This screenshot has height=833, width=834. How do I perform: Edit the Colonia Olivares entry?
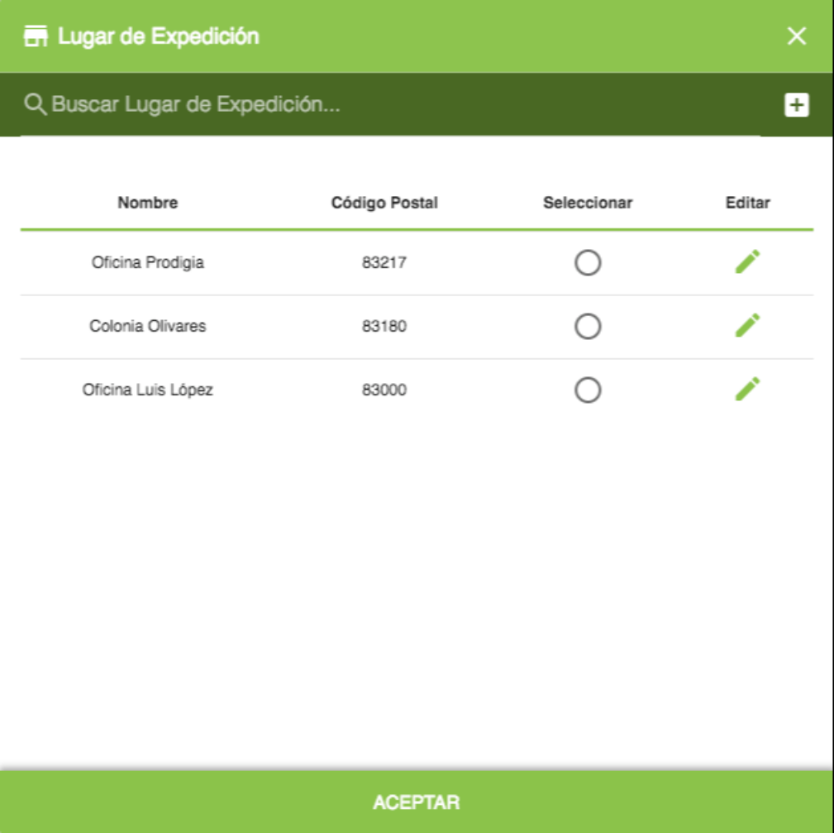tap(747, 326)
